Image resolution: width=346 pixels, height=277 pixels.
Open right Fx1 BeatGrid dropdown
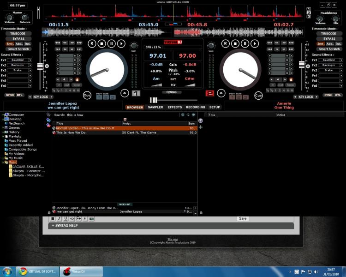[x=341, y=60]
